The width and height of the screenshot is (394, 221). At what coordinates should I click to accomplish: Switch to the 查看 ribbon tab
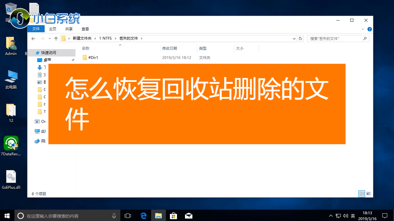coord(85,29)
